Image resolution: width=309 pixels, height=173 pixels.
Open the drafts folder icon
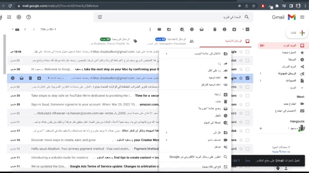tap(302, 81)
